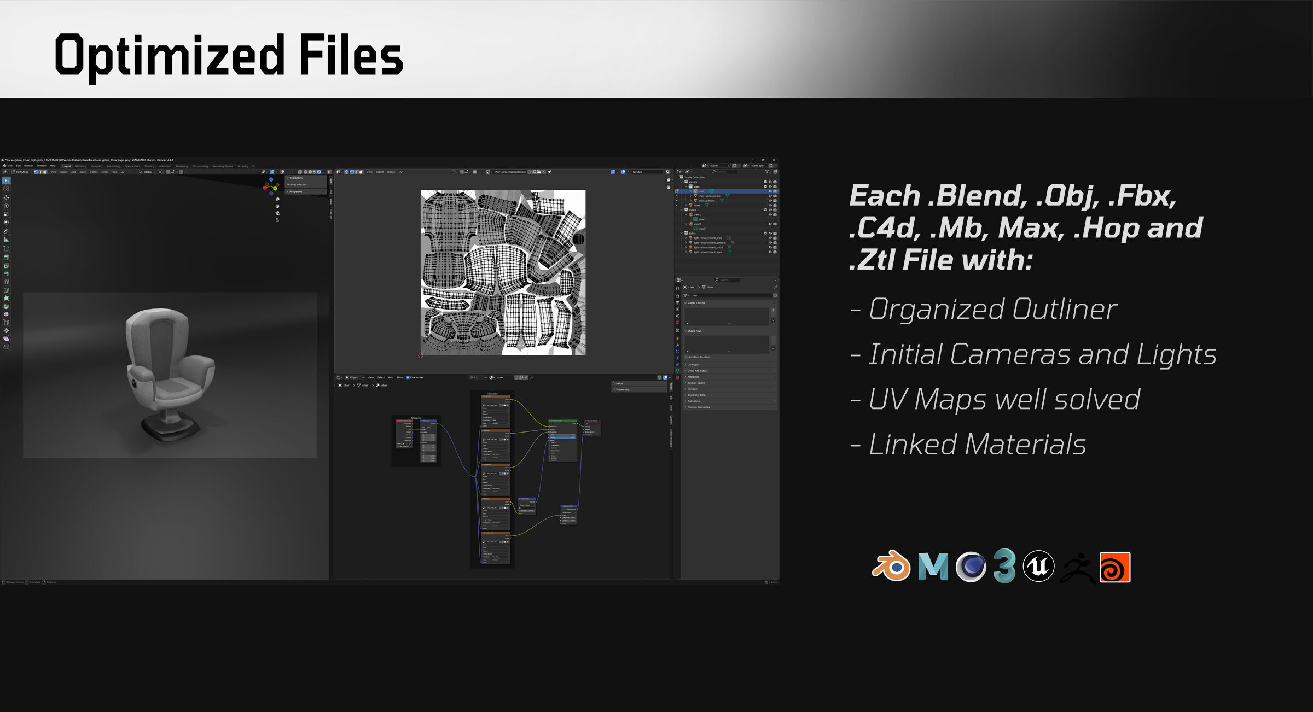Screen dimensions: 1313x712
Task: Open the Slot 1 material dropdown
Action: pyautogui.click(x=478, y=377)
